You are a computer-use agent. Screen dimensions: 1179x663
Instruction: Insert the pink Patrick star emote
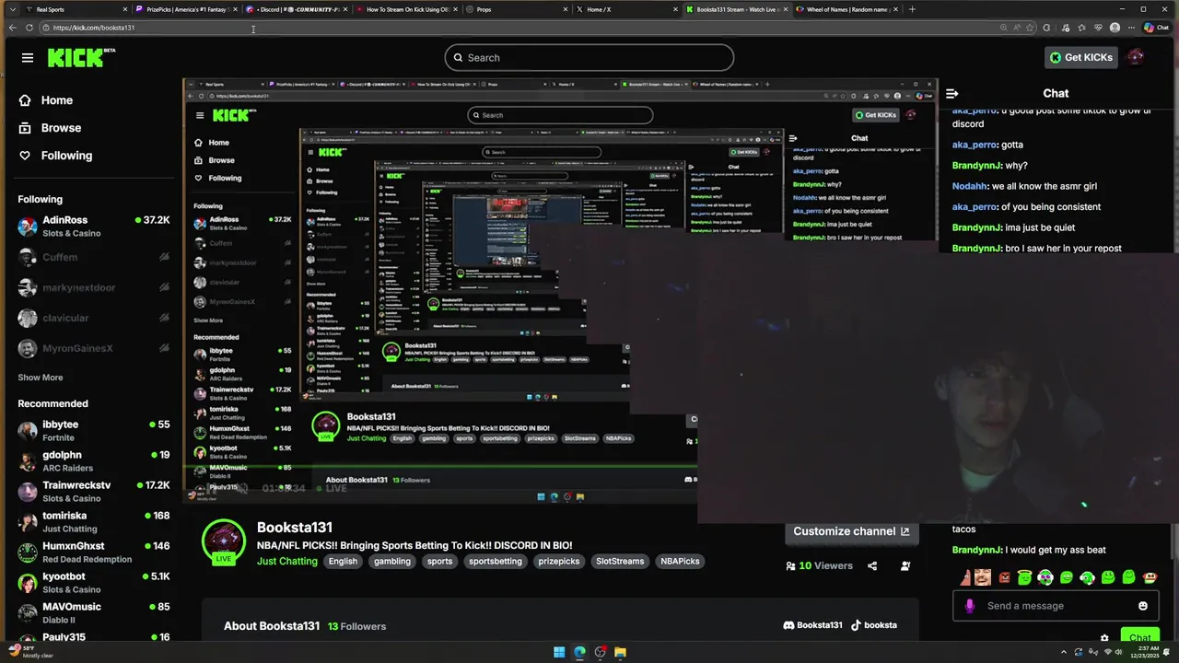[x=965, y=578]
